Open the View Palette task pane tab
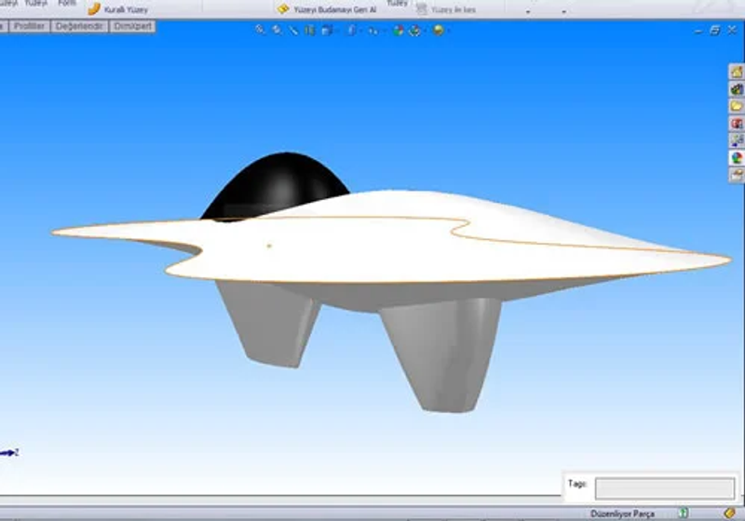The width and height of the screenshot is (745, 521). (x=737, y=140)
